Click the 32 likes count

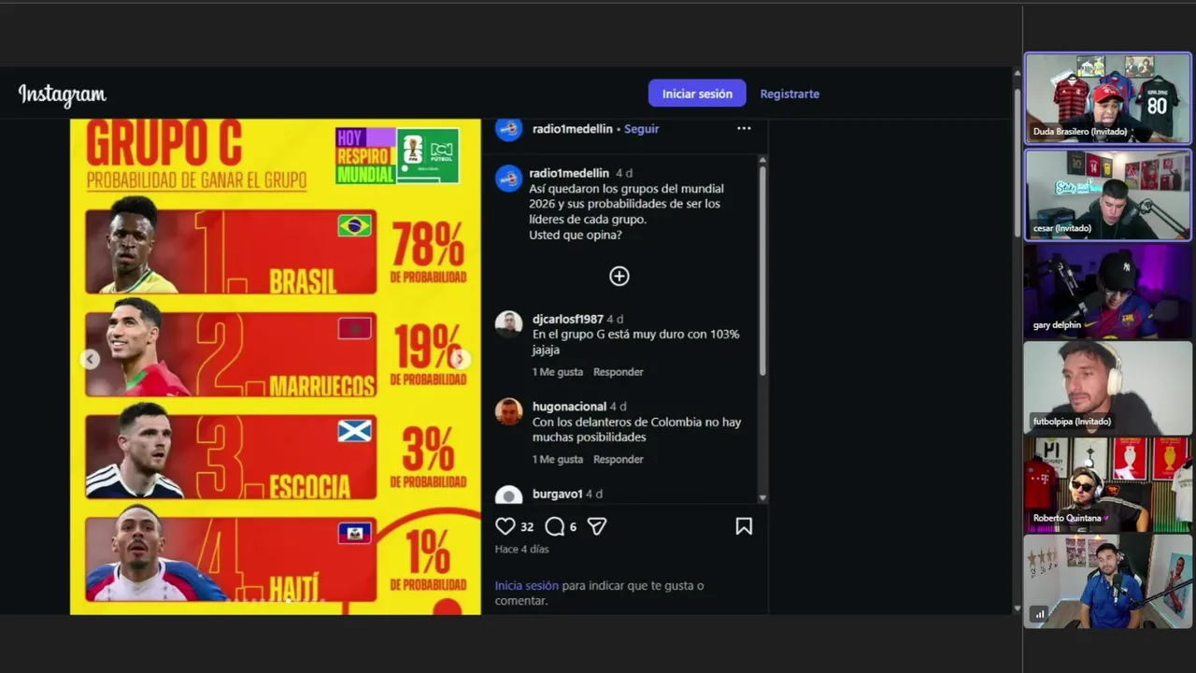point(527,526)
